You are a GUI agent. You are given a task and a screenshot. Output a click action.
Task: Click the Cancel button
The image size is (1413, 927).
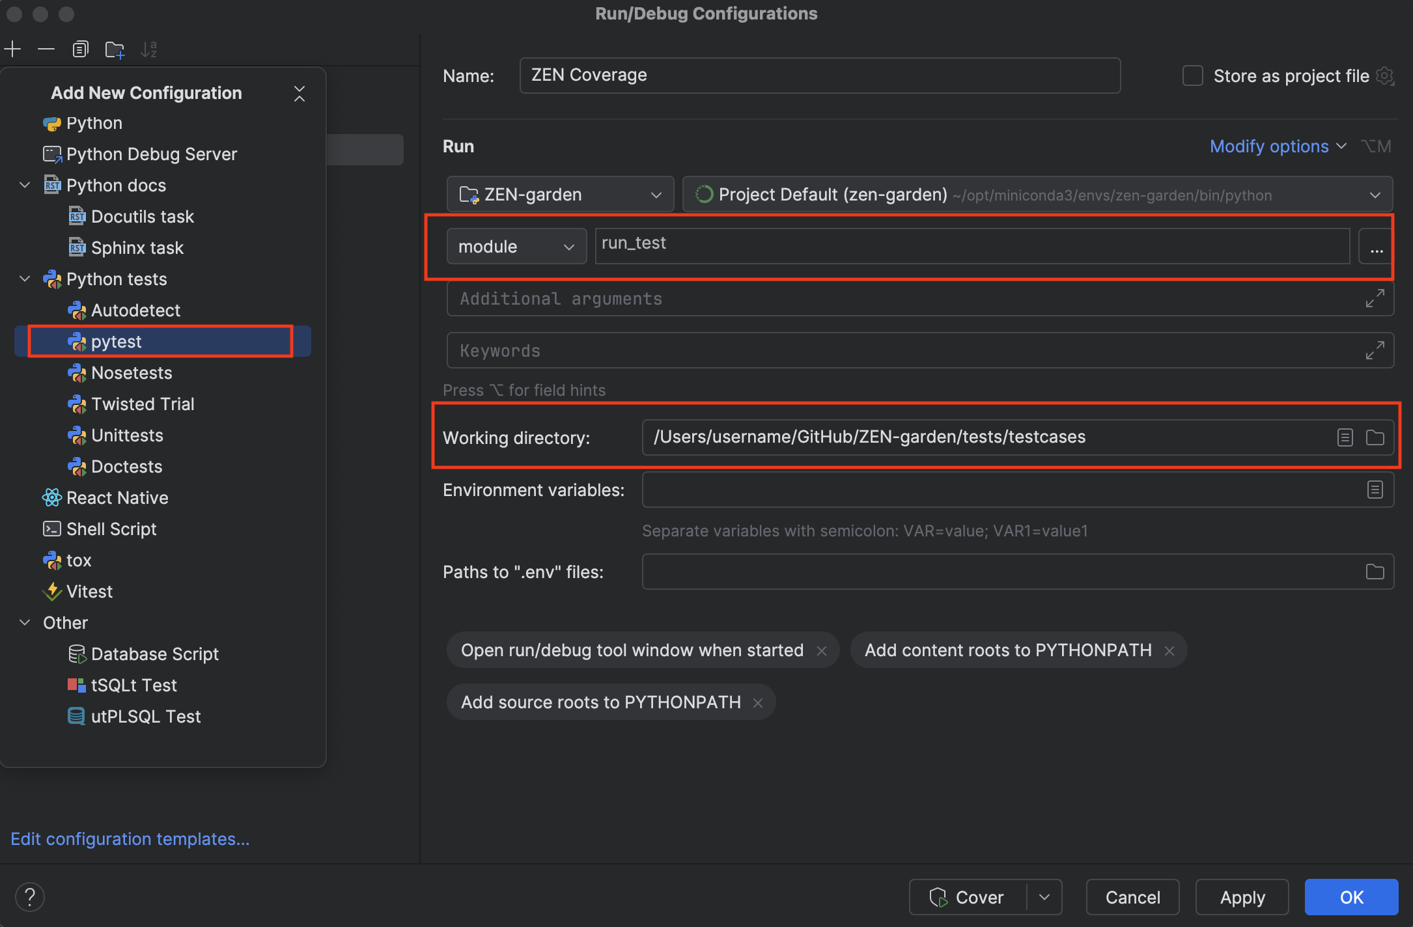[1133, 897]
